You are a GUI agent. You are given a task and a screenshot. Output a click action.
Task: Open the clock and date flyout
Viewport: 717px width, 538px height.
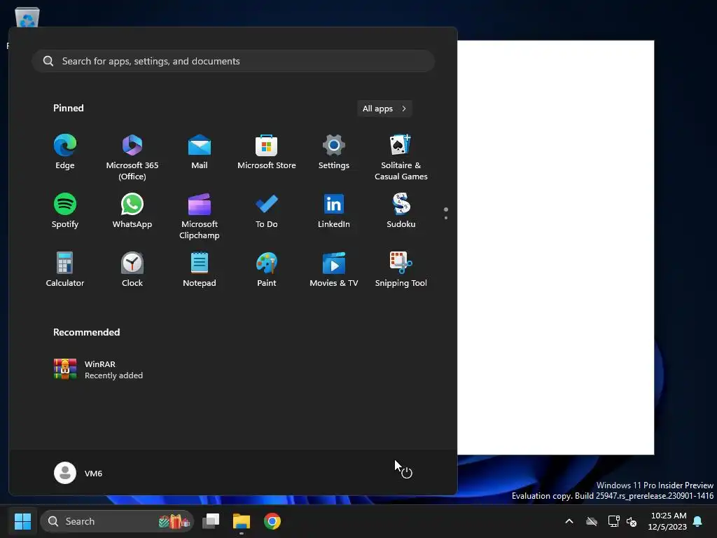[667, 521]
